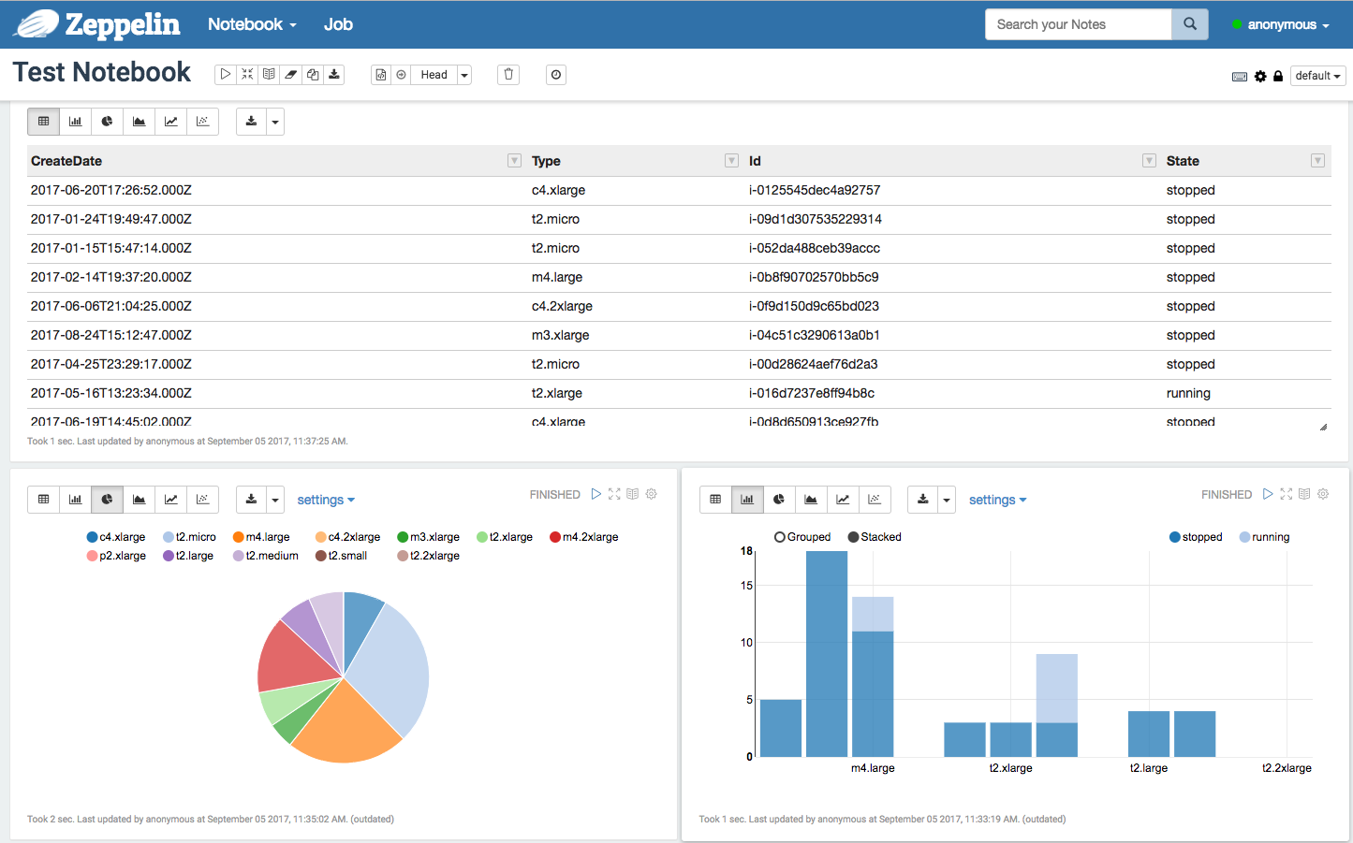Go to the Job page
This screenshot has height=843, width=1353.
coord(338,24)
